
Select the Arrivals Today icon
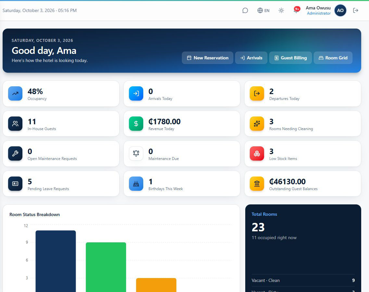pos(136,93)
